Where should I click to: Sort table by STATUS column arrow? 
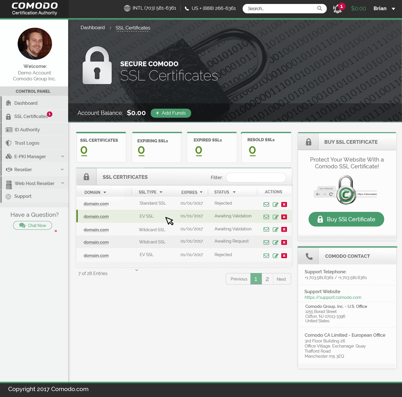coord(234,192)
